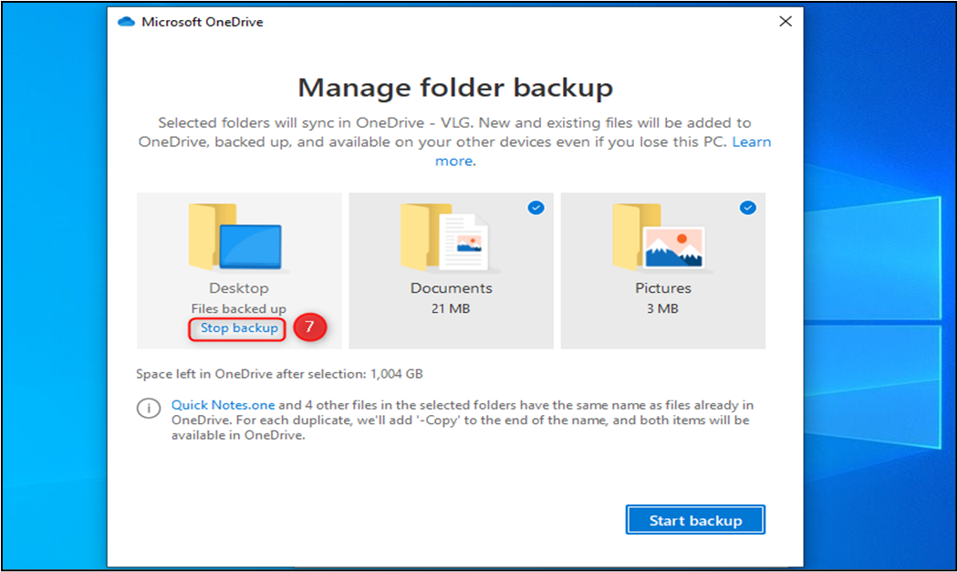Click the Desktop folder name label
Image resolution: width=958 pixels, height=572 pixels.
coord(239,288)
